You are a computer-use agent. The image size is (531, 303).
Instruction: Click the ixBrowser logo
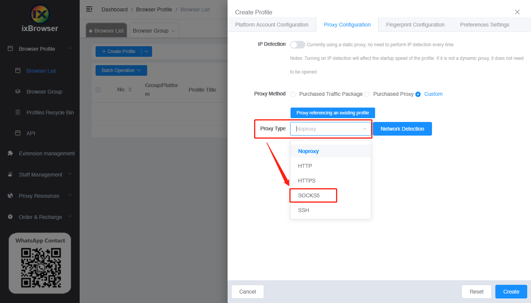[x=40, y=15]
